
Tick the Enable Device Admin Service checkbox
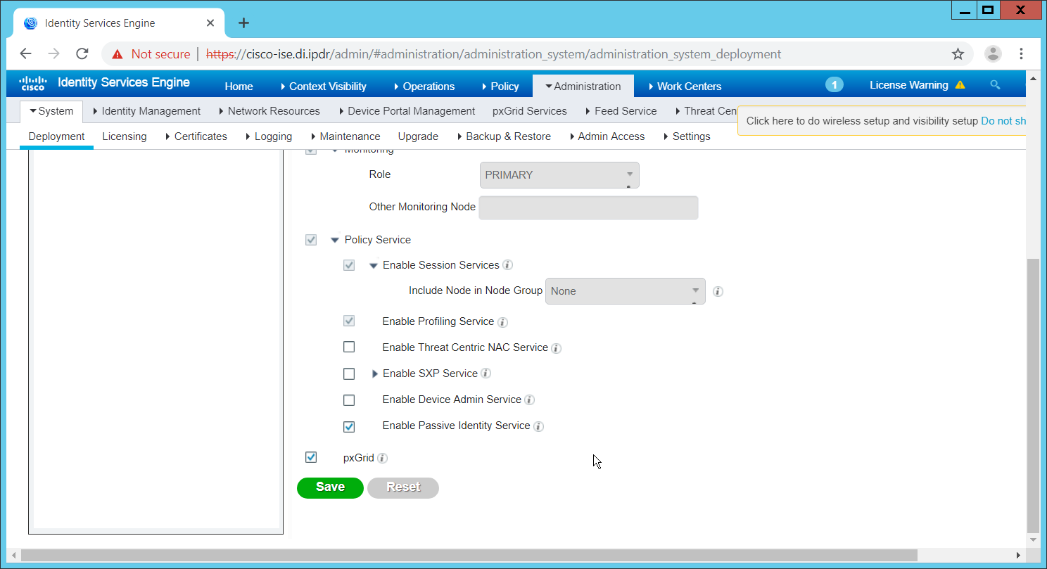tap(349, 400)
